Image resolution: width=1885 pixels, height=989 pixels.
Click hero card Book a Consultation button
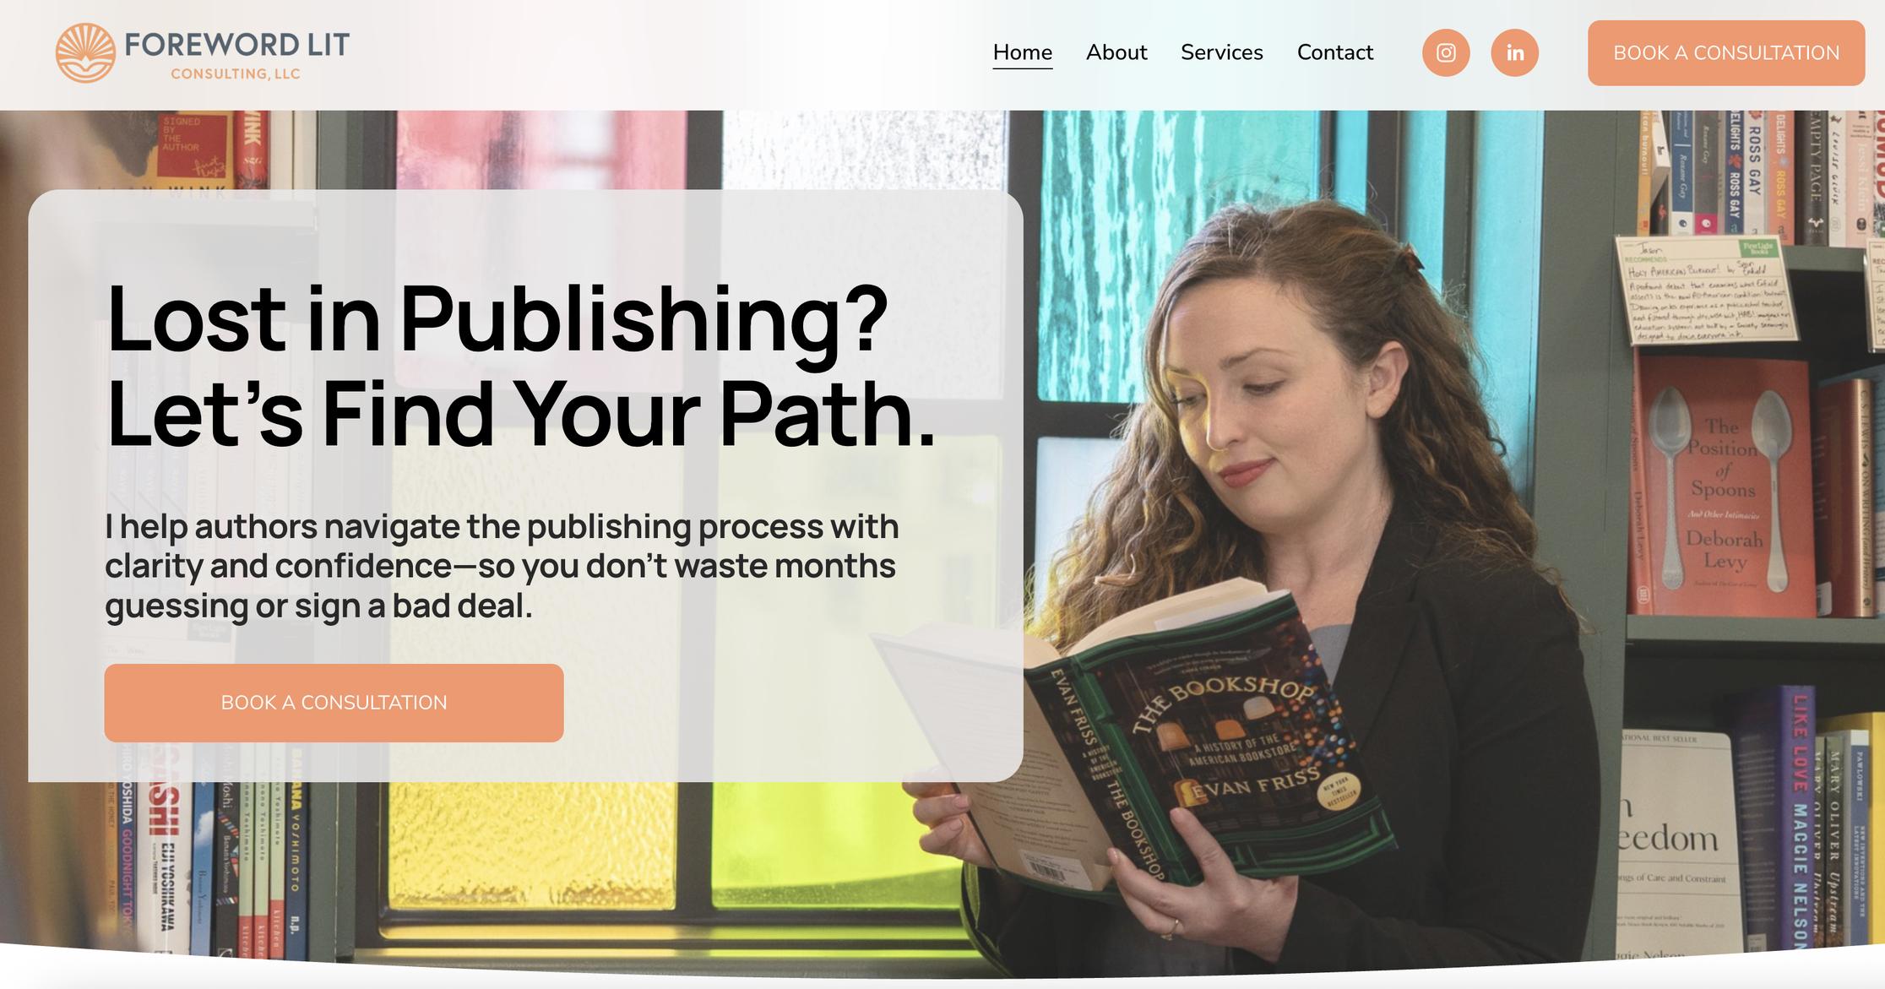pos(334,703)
